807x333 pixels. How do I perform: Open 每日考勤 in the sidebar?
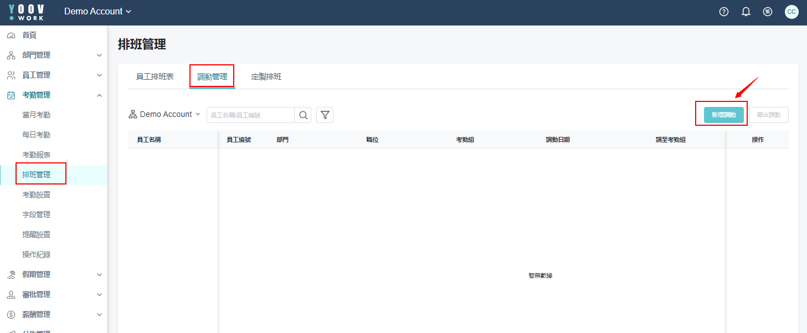(36, 135)
